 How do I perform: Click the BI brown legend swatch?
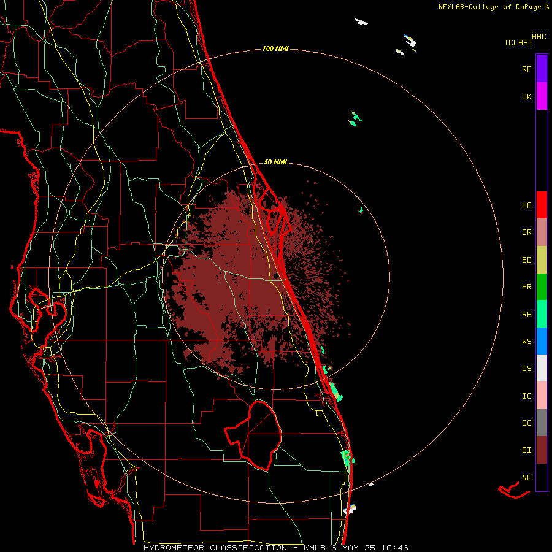[x=542, y=450]
